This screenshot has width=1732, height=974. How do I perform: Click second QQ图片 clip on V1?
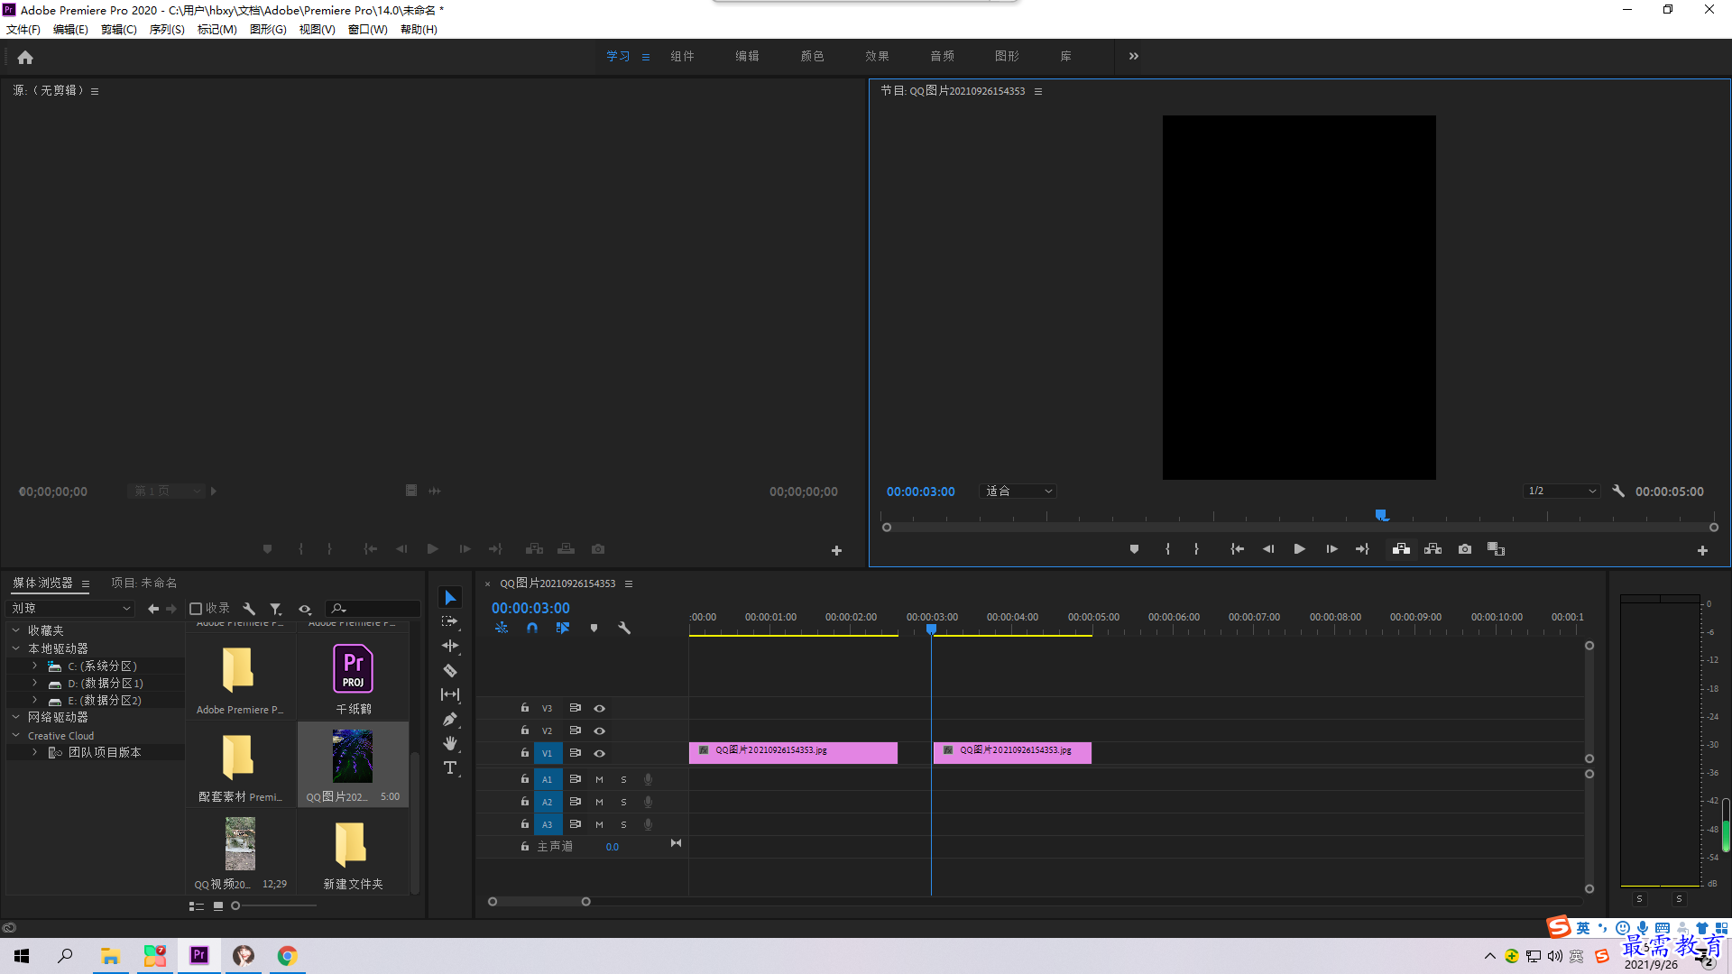click(1012, 753)
